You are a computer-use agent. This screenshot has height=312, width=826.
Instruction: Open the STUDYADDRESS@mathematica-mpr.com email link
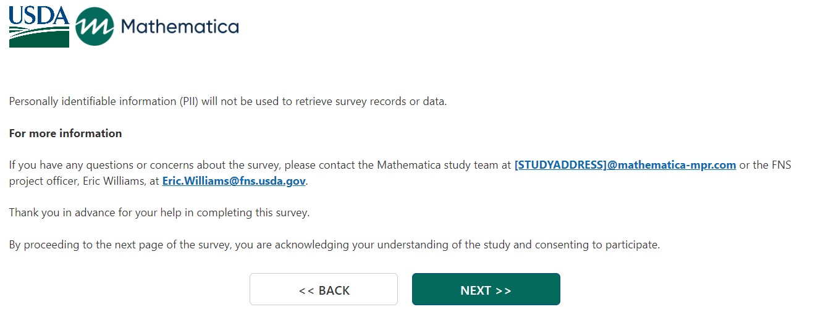(x=625, y=165)
